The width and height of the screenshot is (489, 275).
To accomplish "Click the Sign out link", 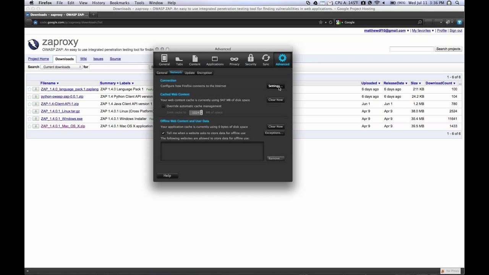I will pyautogui.click(x=456, y=31).
